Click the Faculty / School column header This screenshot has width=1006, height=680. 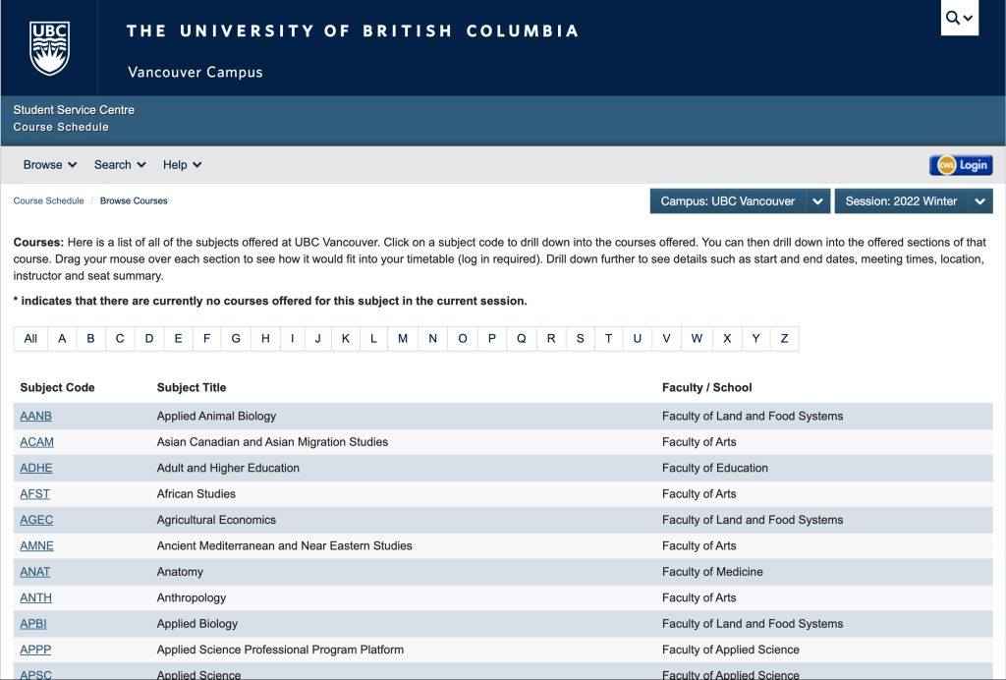pyautogui.click(x=707, y=387)
